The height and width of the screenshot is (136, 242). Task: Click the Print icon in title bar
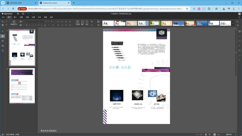tap(23, 14)
